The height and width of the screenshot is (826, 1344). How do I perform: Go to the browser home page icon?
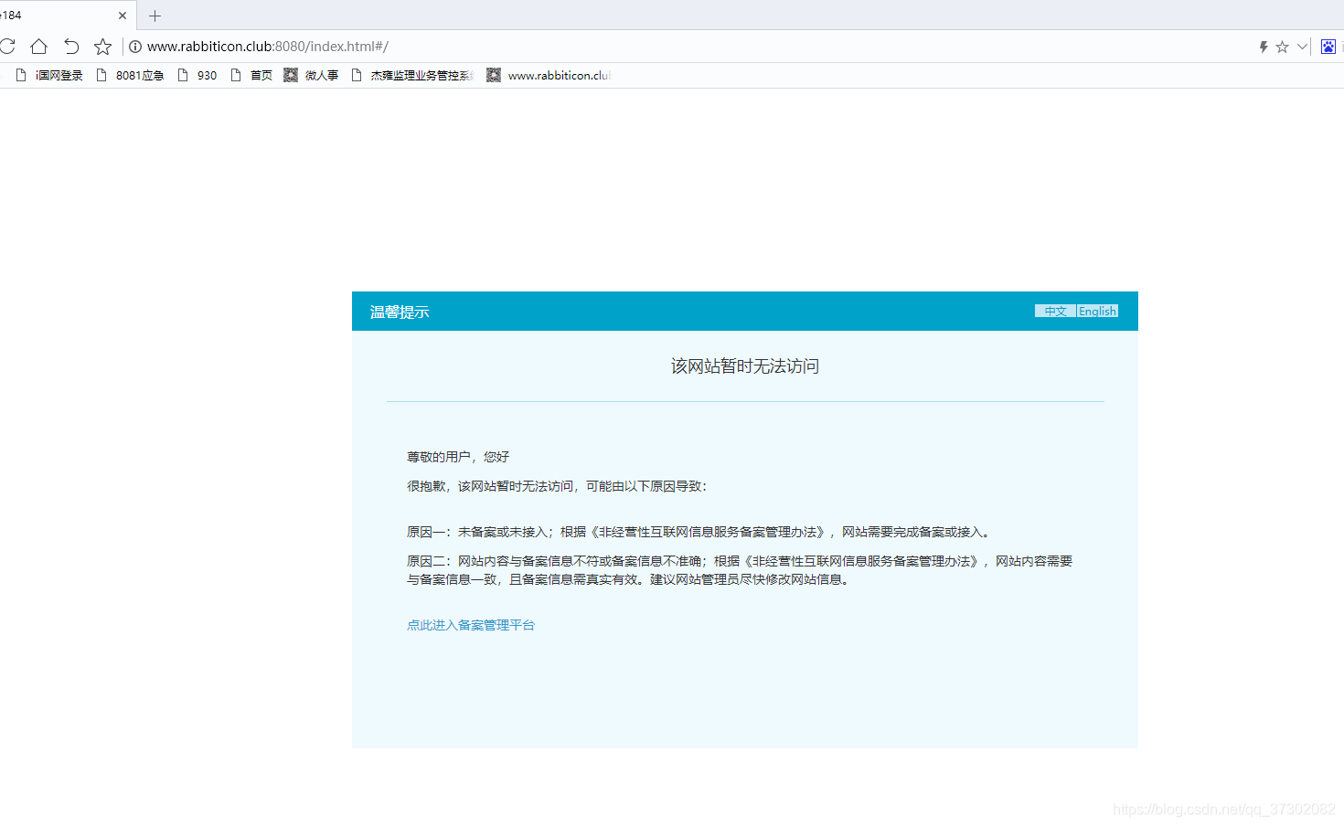pos(38,46)
